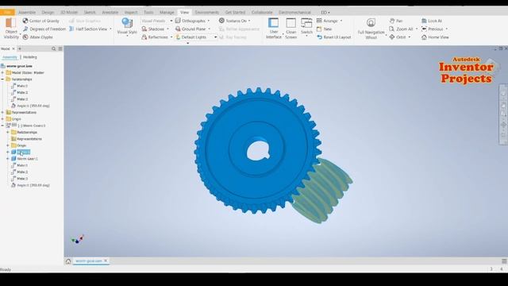
Task: Switch to 3D Model ribbon tab
Action: [x=69, y=13]
